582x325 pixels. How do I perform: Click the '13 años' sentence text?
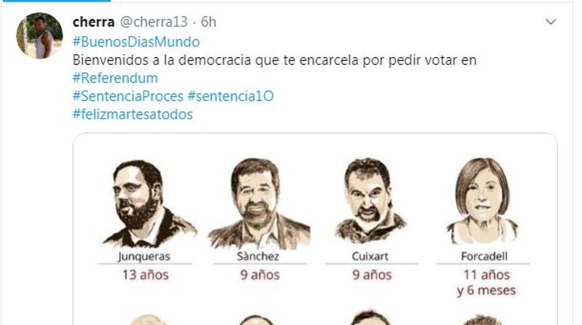145,275
